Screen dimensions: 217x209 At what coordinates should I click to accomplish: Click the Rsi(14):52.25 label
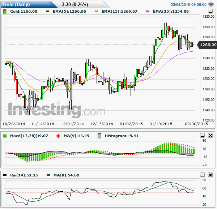point(24,175)
